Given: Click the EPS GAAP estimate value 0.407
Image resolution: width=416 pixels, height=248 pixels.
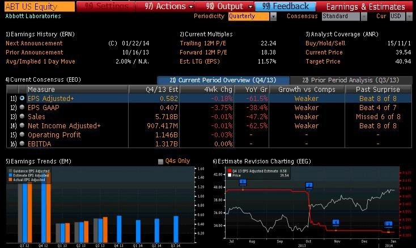Looking at the screenshot, I should pyautogui.click(x=169, y=107).
